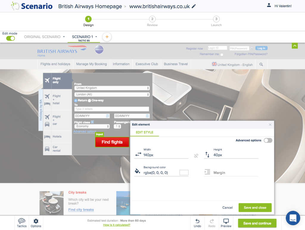Click the Login ID field

point(217,48)
